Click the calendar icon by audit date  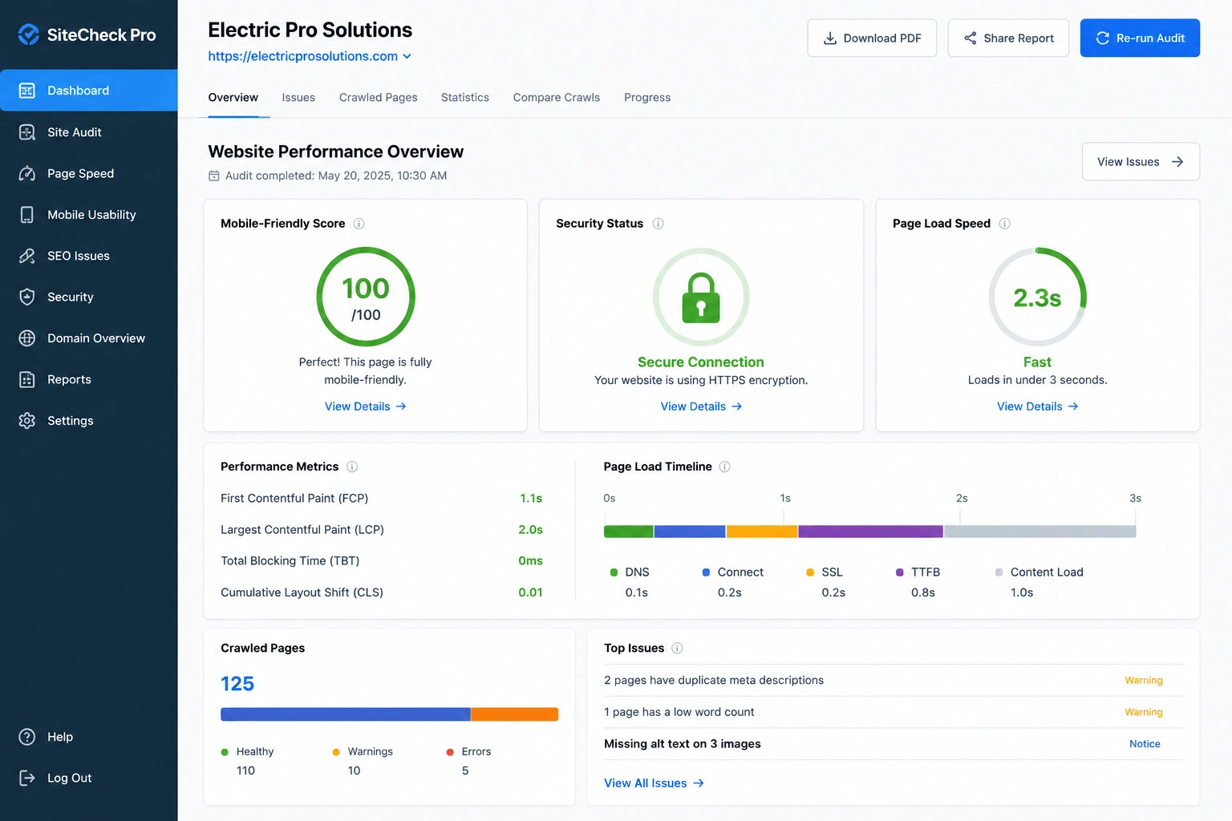tap(214, 176)
